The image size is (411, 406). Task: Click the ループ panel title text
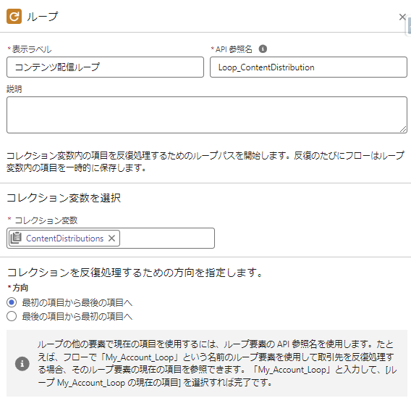[x=42, y=17]
